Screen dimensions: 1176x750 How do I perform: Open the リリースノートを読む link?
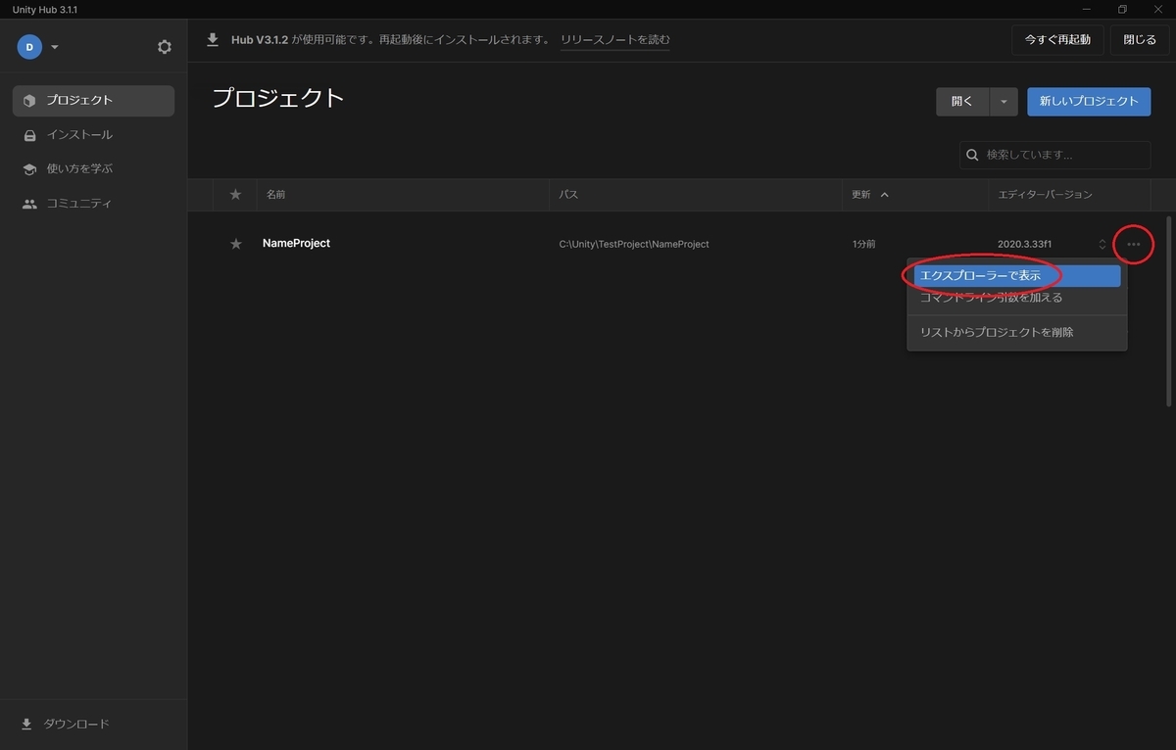pos(615,40)
